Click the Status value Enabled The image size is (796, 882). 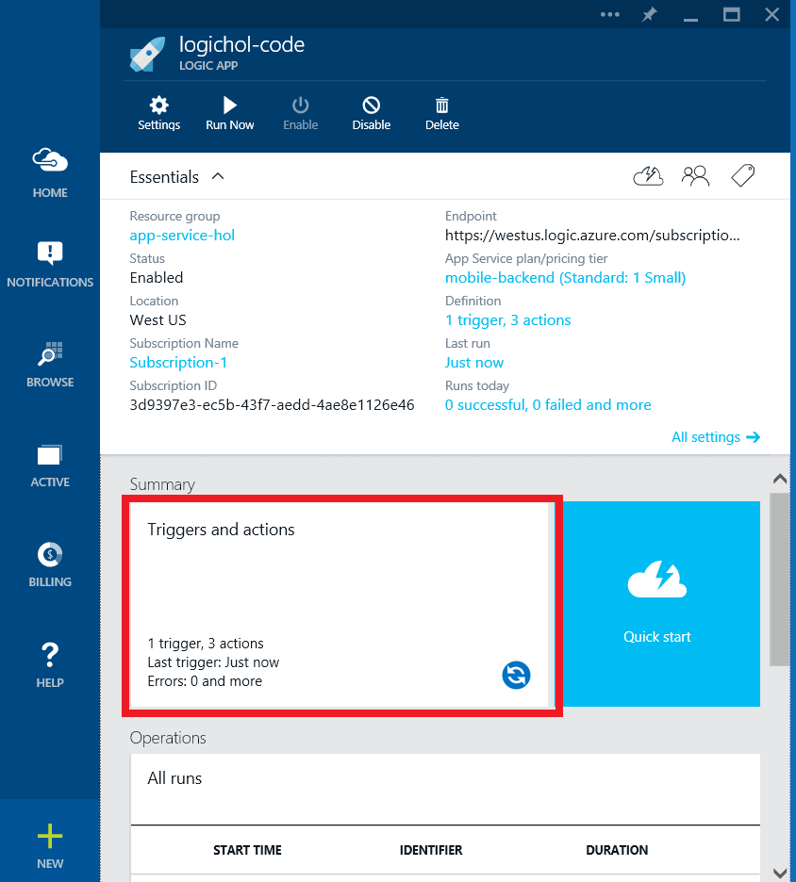(157, 277)
